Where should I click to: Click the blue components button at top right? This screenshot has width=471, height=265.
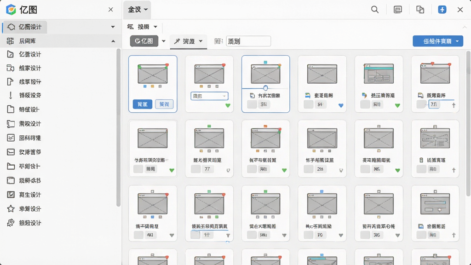point(438,41)
